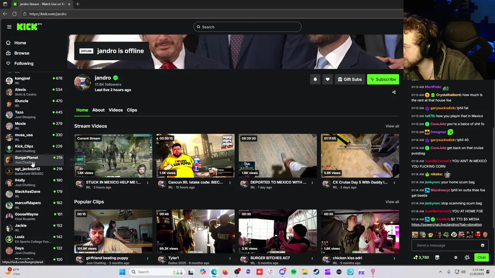Click the chat identity badge icon
The height and width of the screenshot is (278, 495).
tap(467, 258)
